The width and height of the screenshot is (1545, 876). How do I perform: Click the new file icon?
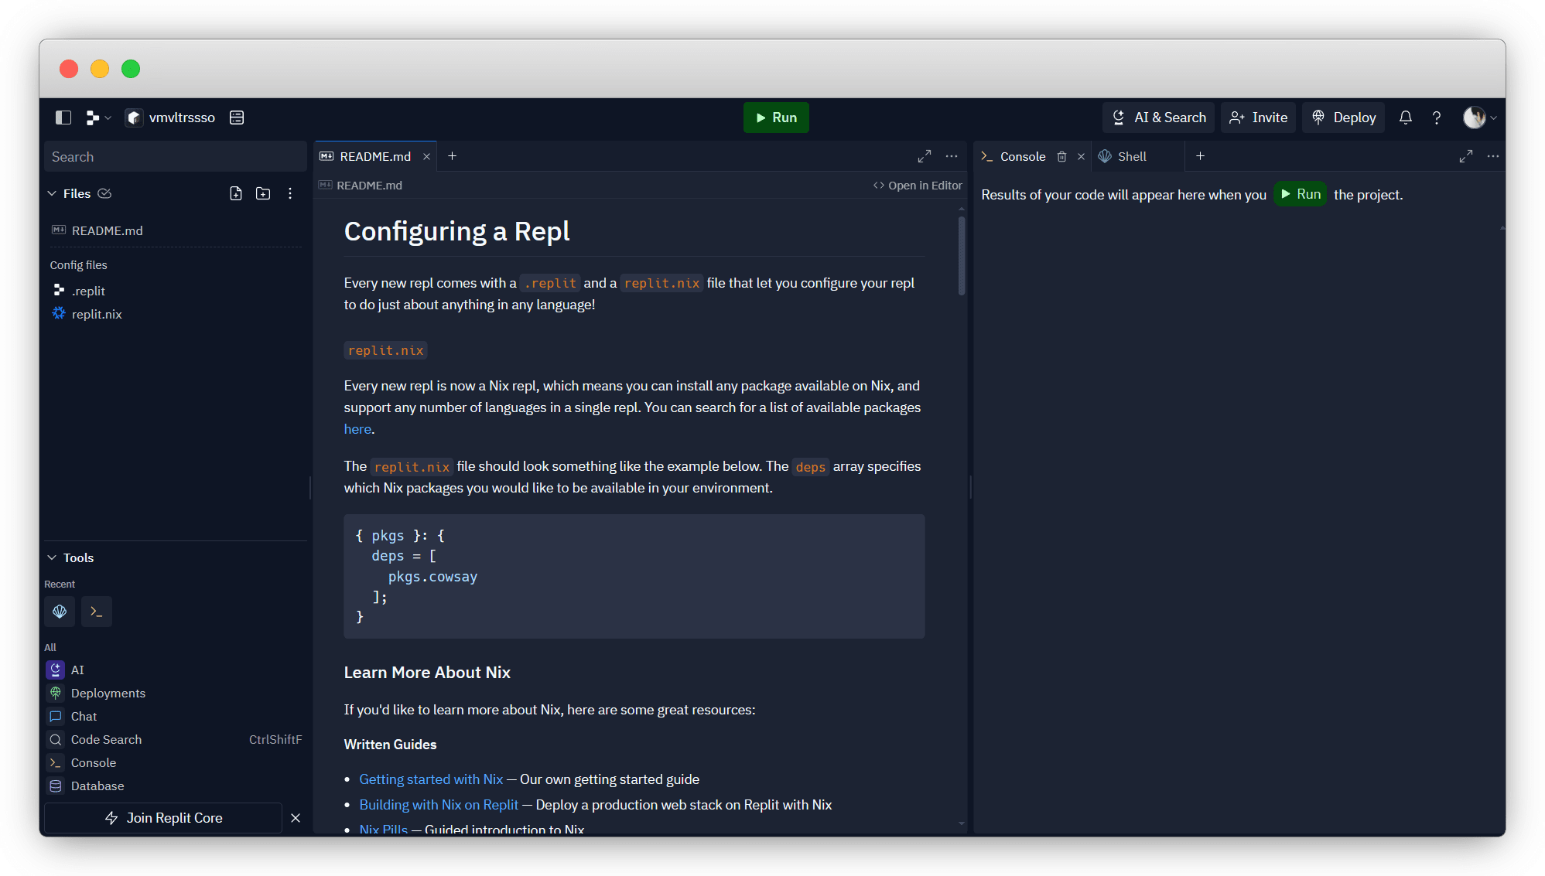point(236,193)
